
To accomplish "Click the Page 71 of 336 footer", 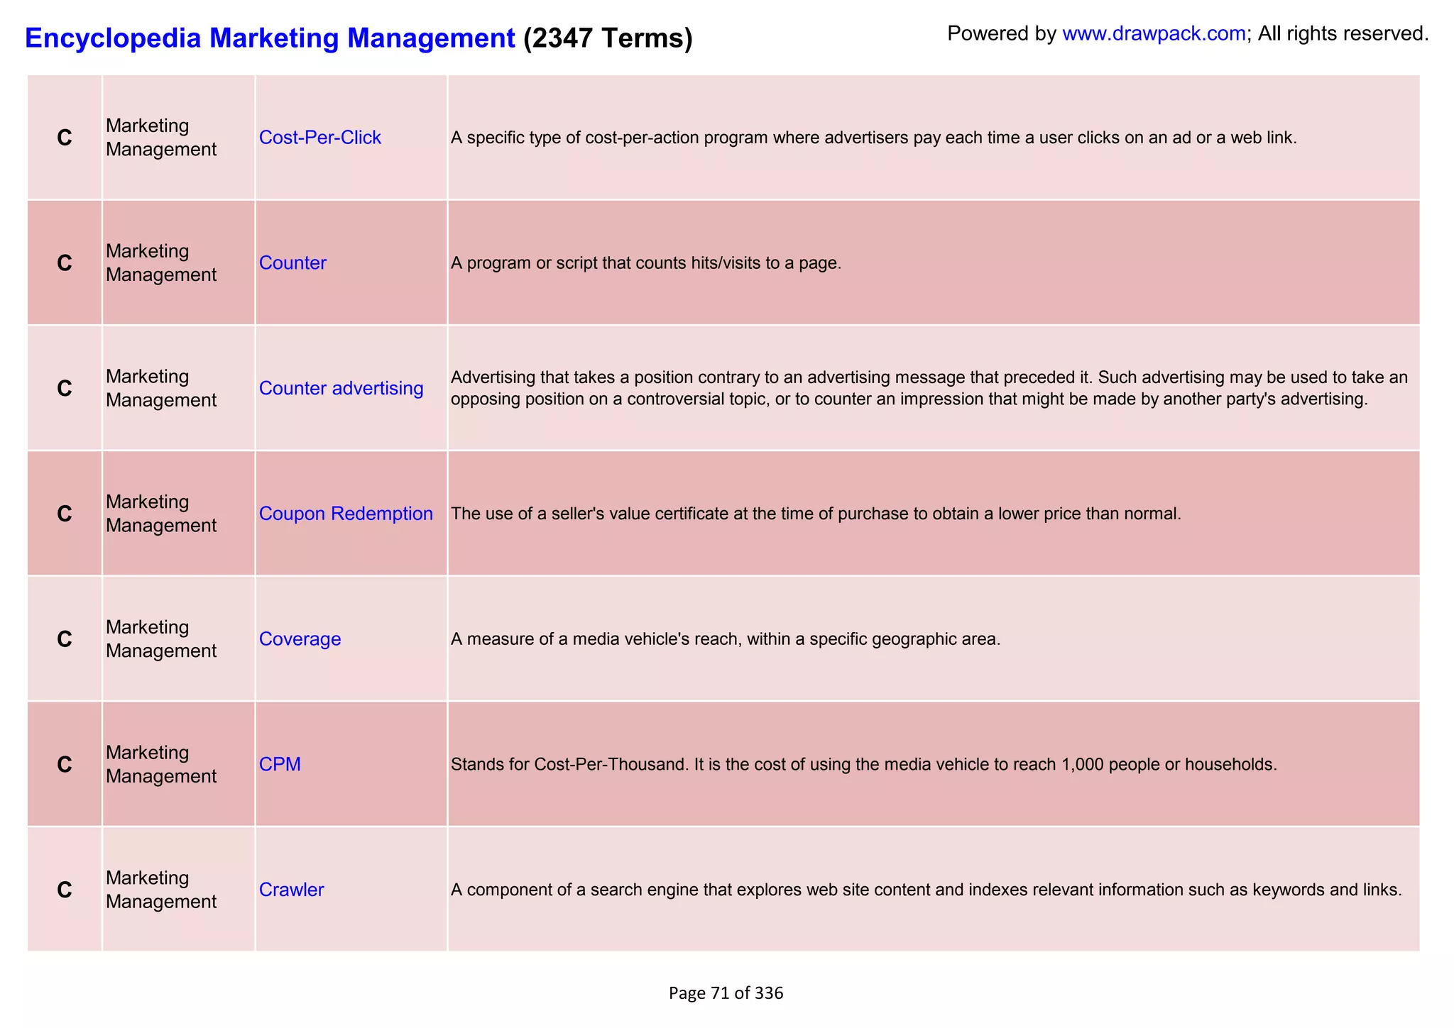I will [726, 993].
